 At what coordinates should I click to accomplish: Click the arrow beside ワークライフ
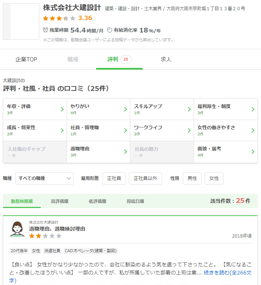189,131
